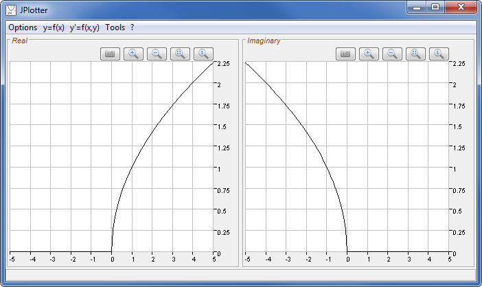
Task: Open the y=f(x) menu
Action: (54, 27)
